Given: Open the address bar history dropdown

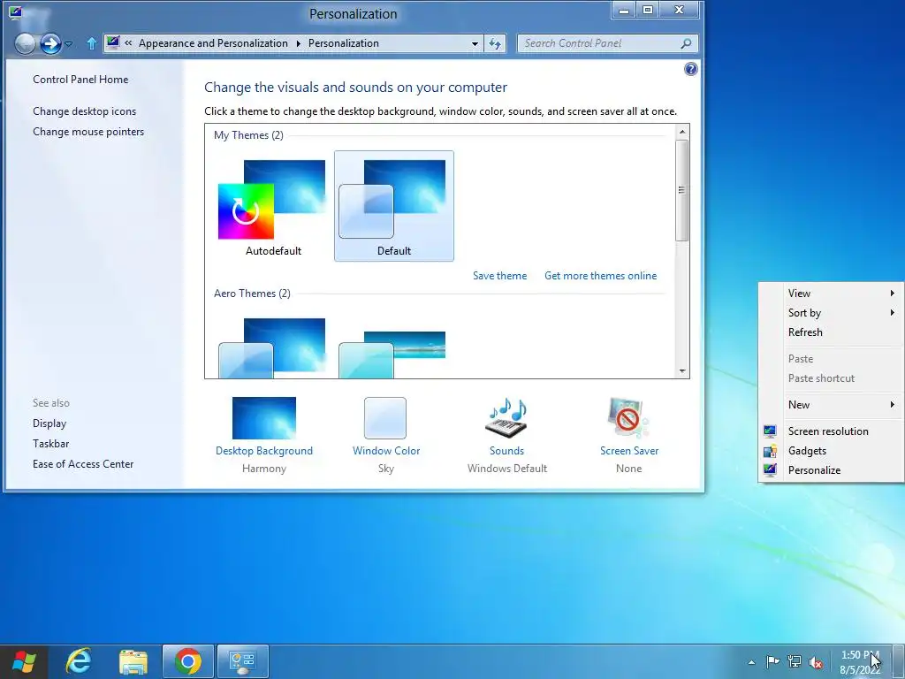Looking at the screenshot, I should [x=475, y=44].
